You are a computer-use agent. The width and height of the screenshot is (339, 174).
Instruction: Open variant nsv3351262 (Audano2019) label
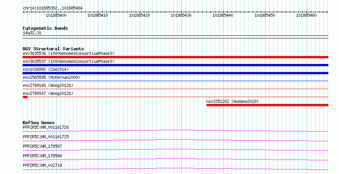point(232,101)
